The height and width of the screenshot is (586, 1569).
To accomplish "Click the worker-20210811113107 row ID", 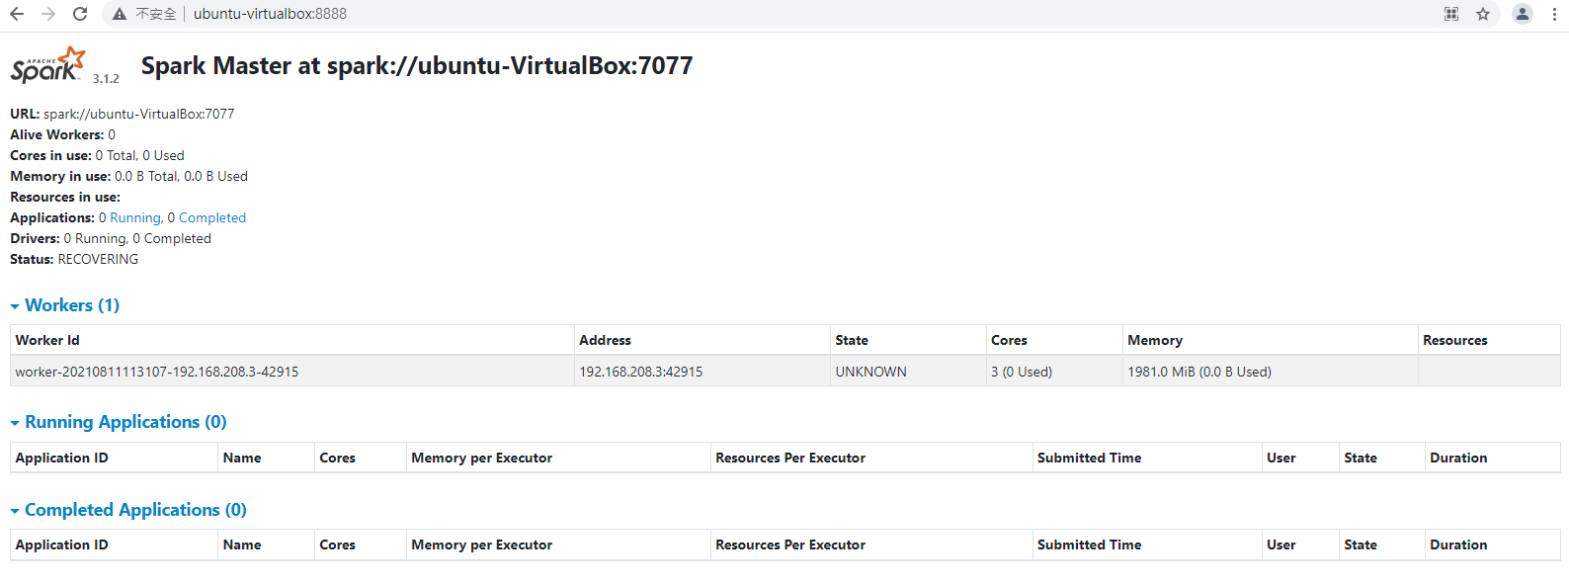I will [157, 372].
